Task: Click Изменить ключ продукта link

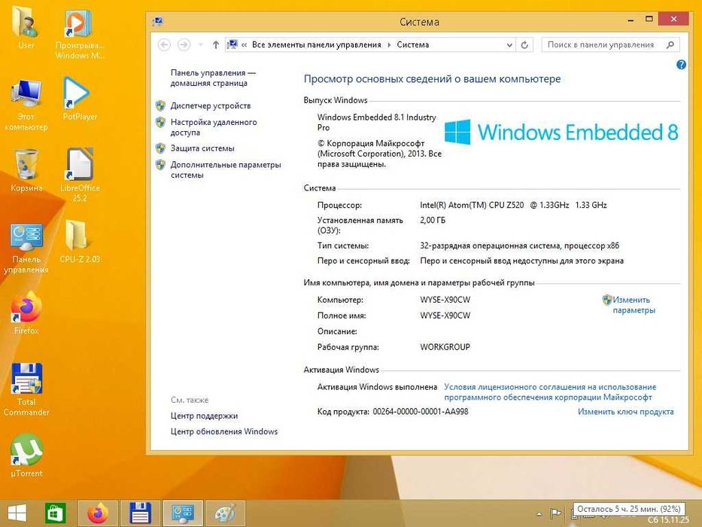Action: click(x=625, y=411)
